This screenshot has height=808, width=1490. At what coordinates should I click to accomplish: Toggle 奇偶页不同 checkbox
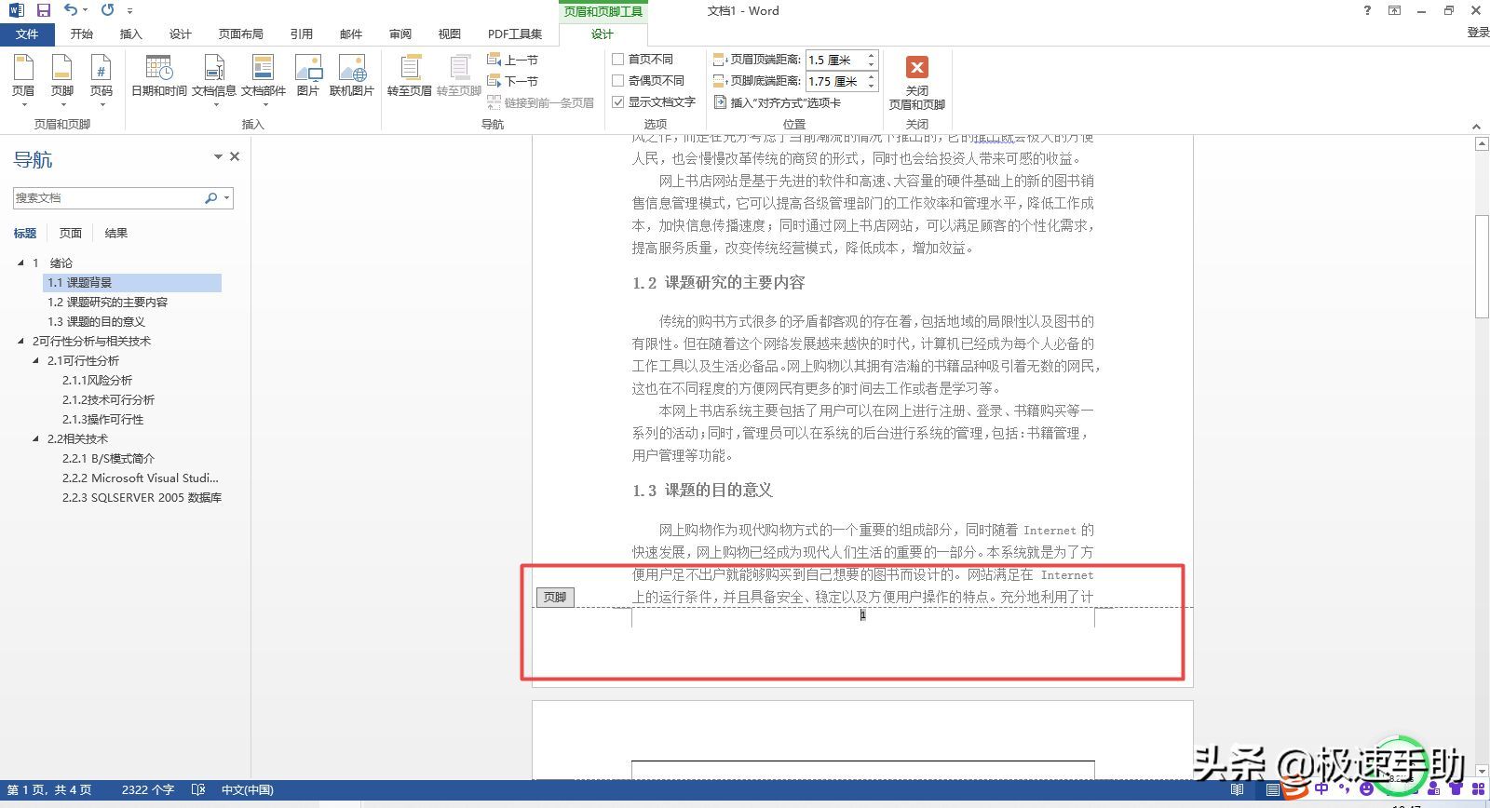(x=617, y=80)
